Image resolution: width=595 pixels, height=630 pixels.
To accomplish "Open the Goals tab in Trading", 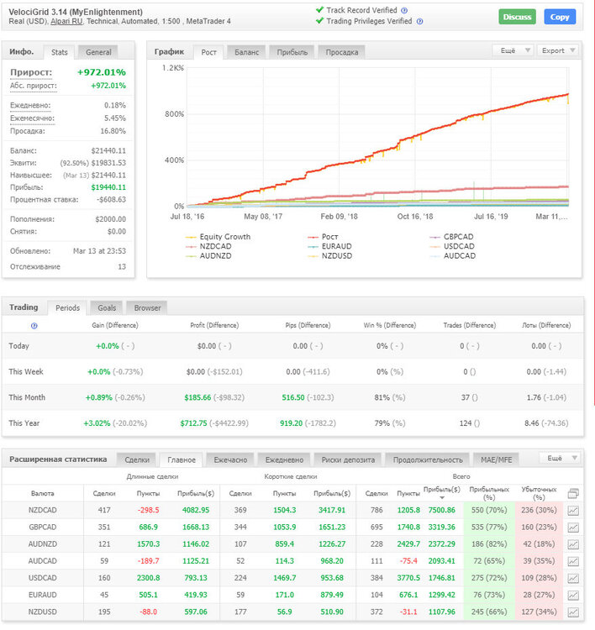I will click(107, 308).
